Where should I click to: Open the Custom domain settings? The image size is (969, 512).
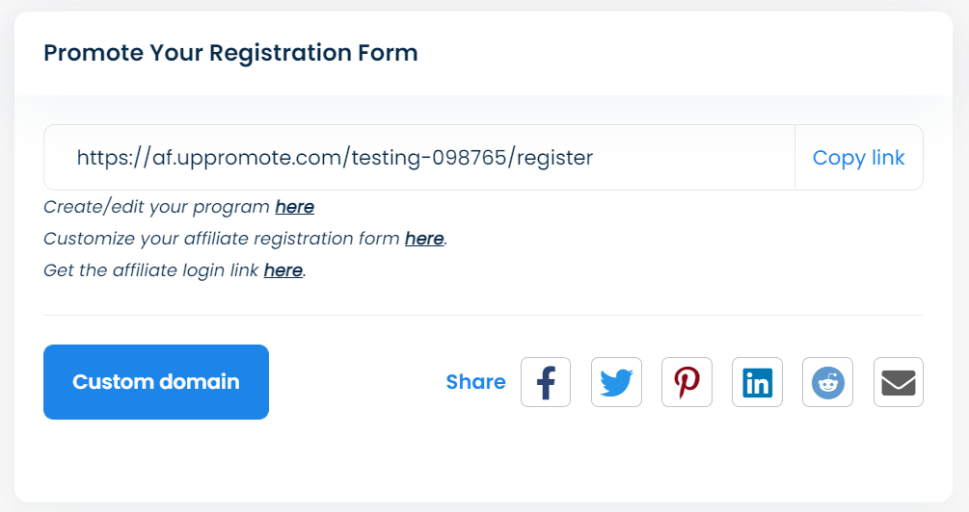click(156, 382)
